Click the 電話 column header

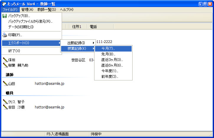click(x=100, y=27)
